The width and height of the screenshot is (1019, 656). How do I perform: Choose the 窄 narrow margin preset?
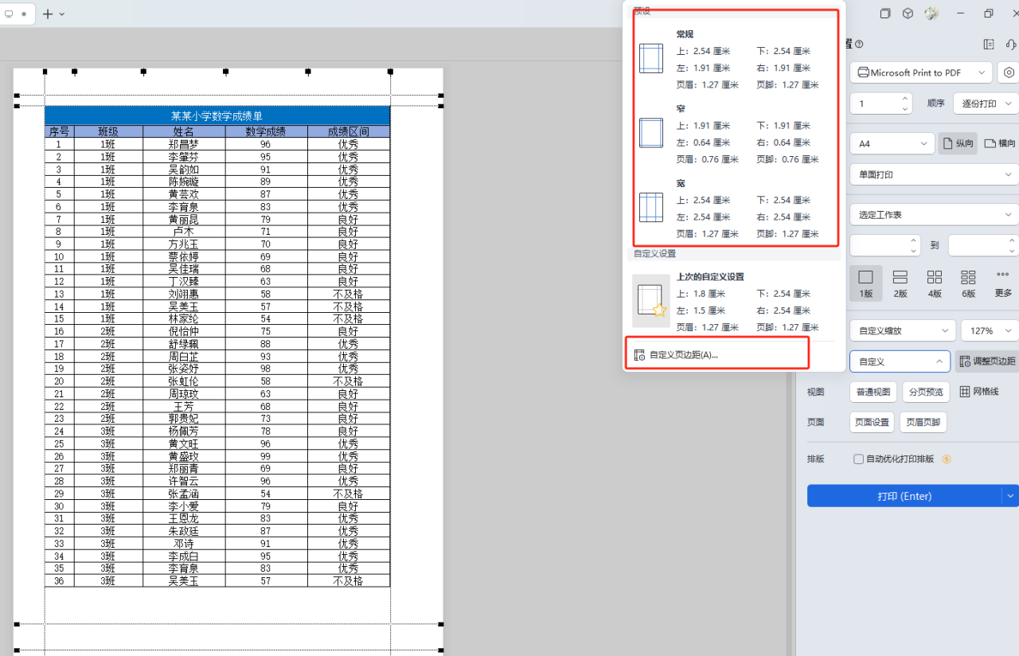tap(736, 133)
